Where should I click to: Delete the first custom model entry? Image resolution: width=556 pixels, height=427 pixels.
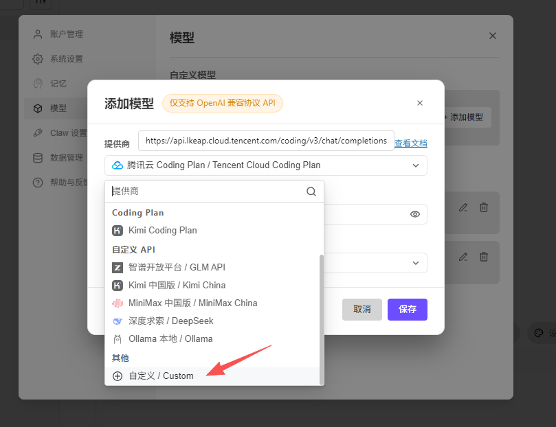coord(484,207)
